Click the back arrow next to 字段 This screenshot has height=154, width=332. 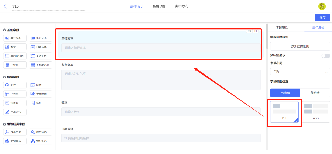coord(5,7)
